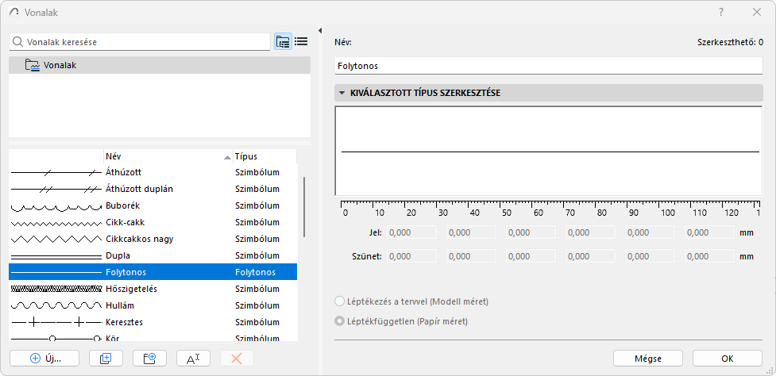Click the Új... button
Viewport: 776px width, 376px height.
pos(44,359)
